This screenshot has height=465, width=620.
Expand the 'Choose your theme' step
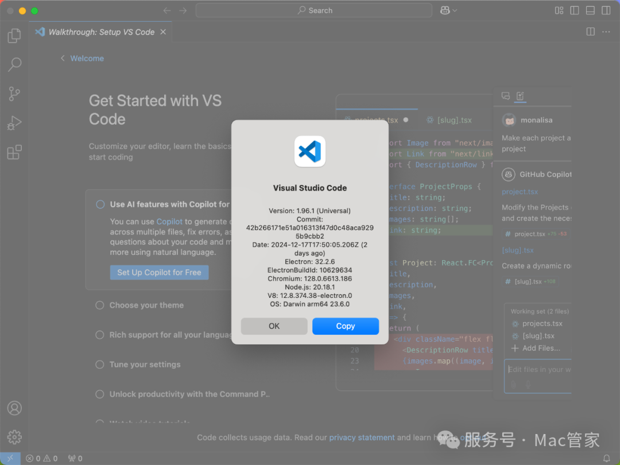[x=146, y=305]
